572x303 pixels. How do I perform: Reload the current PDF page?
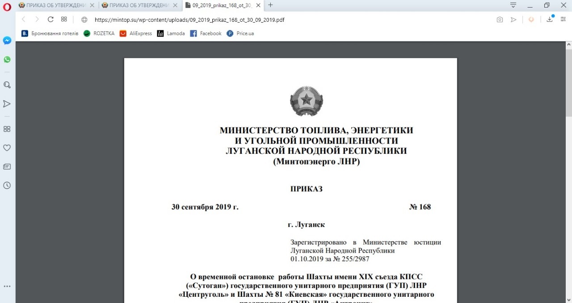click(x=50, y=19)
